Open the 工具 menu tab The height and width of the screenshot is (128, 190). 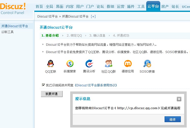coord(141,6)
